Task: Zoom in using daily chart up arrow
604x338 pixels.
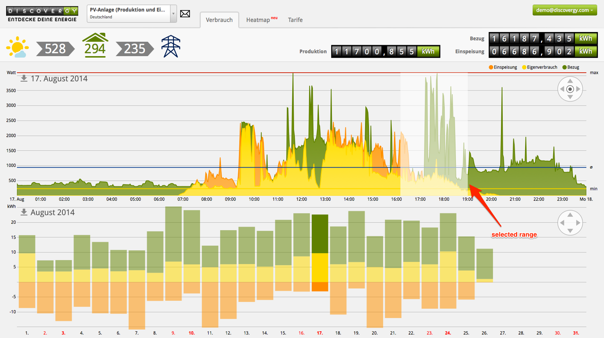Action: [570, 81]
